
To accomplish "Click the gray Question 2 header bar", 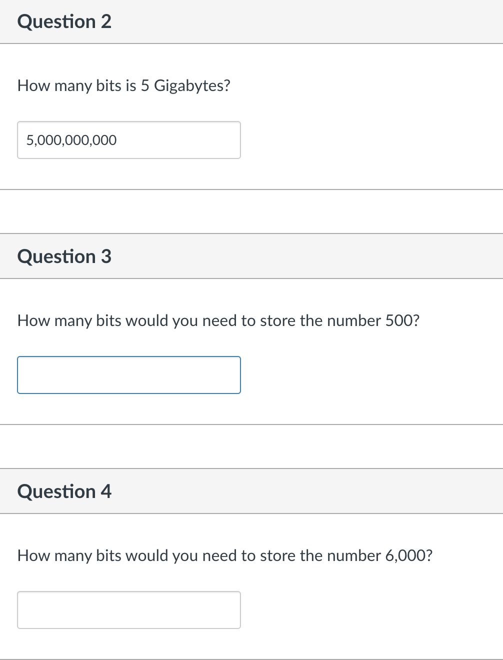I will pyautogui.click(x=300, y=21).
